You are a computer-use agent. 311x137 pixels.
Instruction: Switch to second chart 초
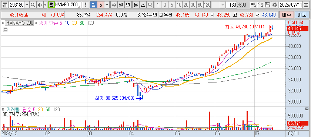click(x=143, y=5)
